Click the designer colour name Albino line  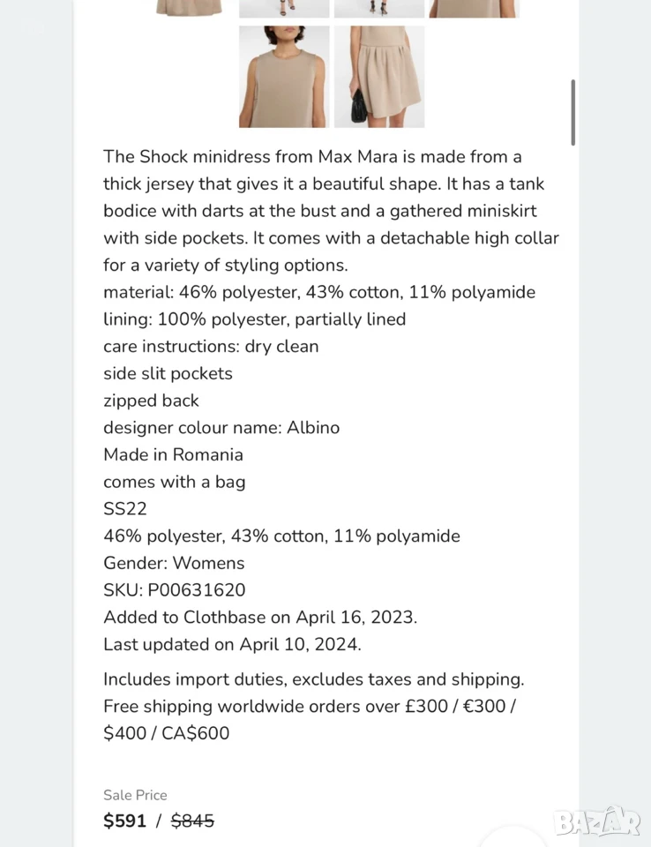(221, 427)
